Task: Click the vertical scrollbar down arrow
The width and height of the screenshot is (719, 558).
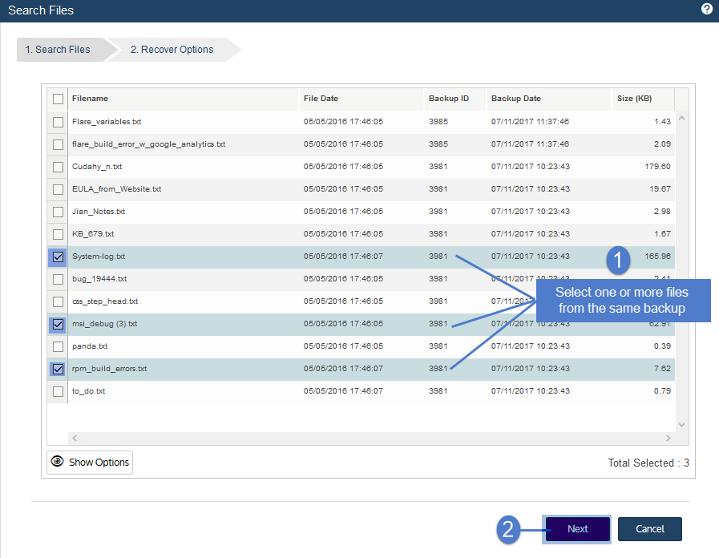Action: (681, 425)
